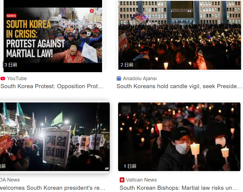The image size is (243, 192).
Task: Click the '3 日前' date badge
Action: pos(11,65)
